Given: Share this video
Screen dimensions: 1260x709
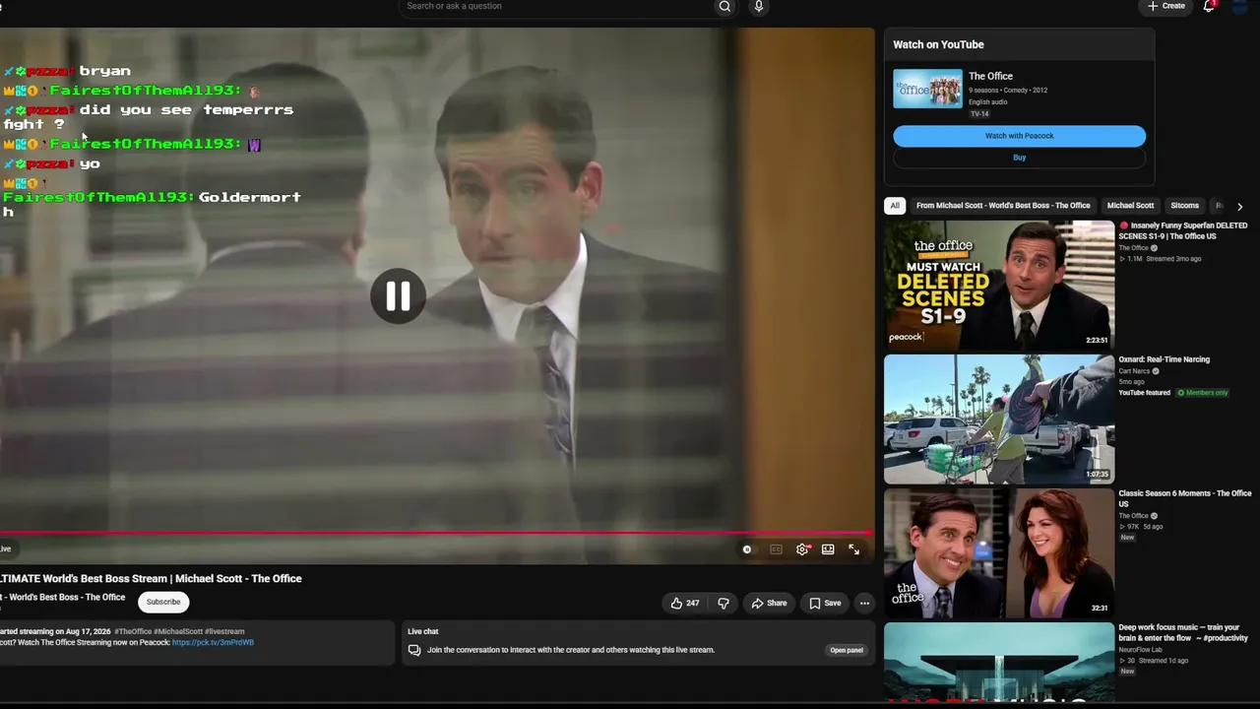Looking at the screenshot, I should 769,604.
